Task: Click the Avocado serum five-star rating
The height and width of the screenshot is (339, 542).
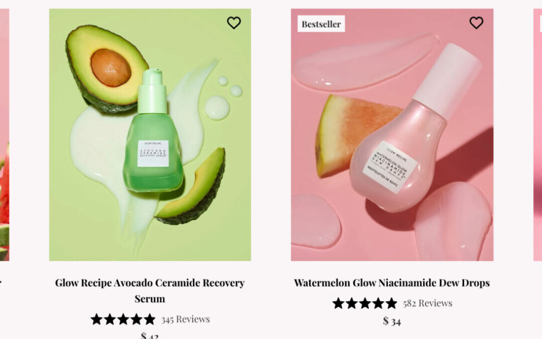Action: 123,319
